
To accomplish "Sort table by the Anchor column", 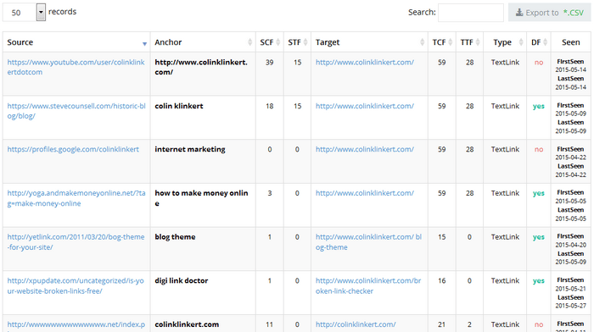I will [203, 42].
